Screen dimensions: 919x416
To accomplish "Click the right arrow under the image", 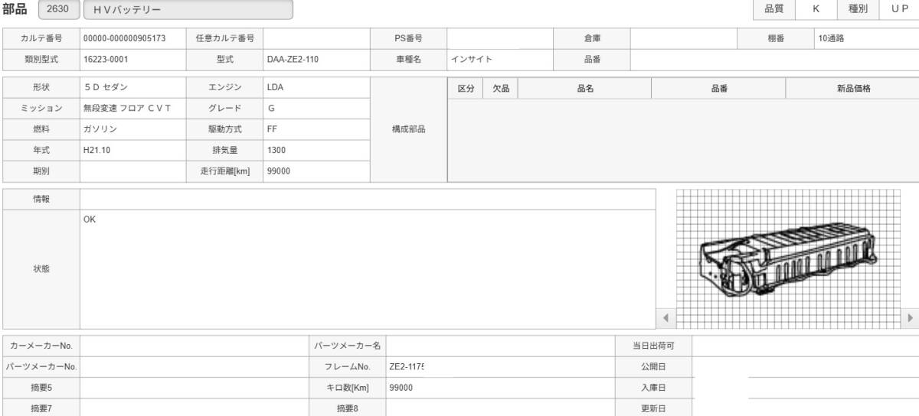I will (x=911, y=317).
